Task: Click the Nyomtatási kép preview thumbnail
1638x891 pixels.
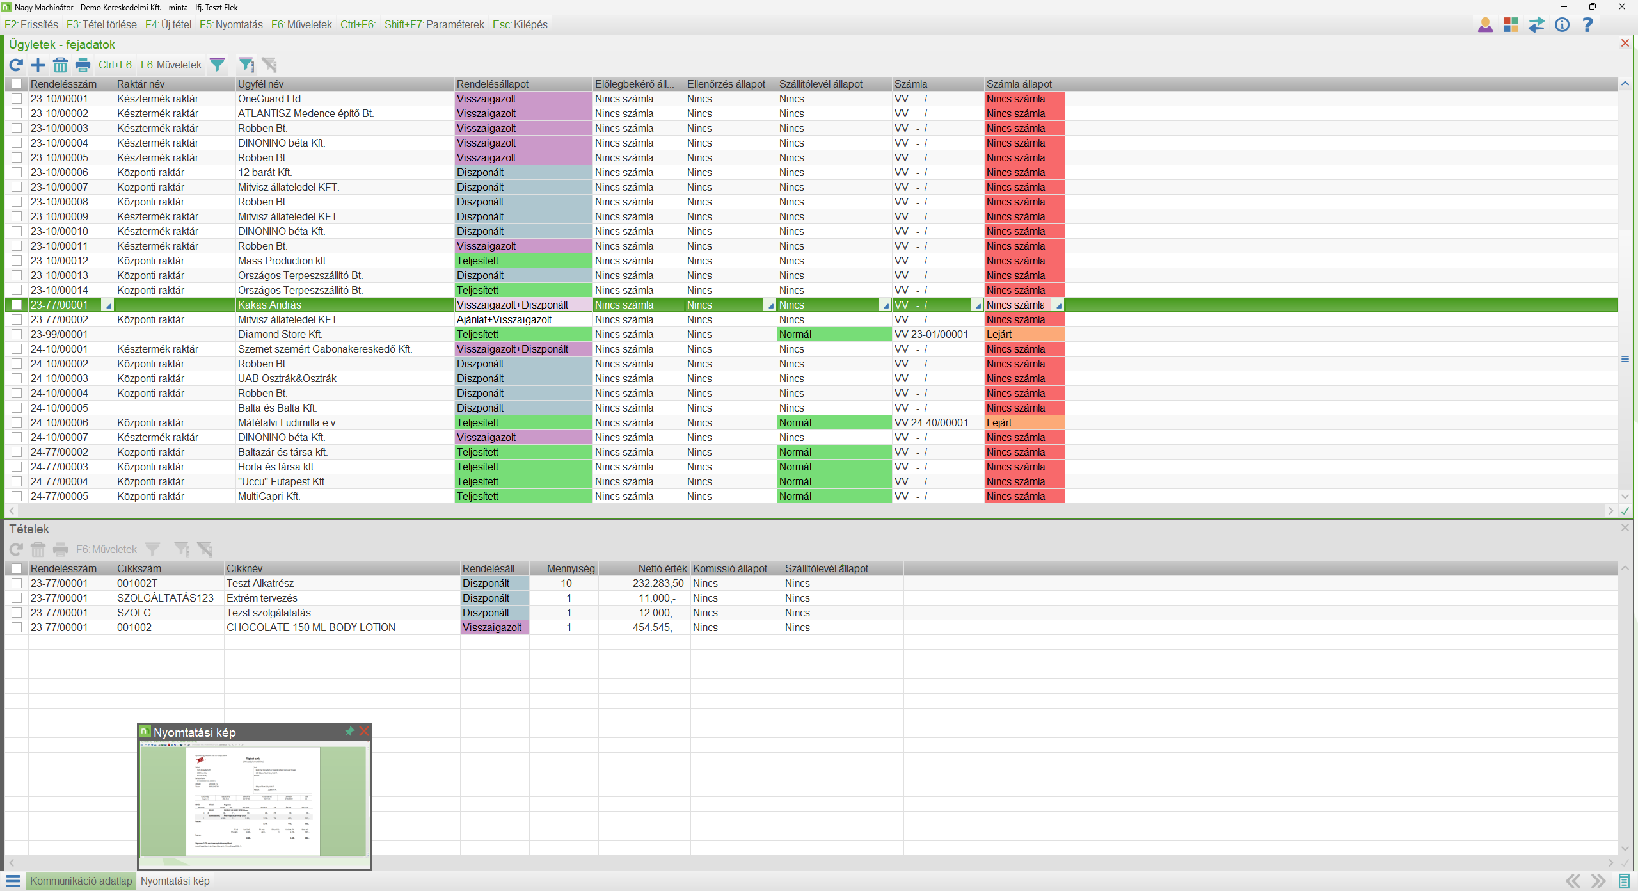Action: tap(254, 800)
